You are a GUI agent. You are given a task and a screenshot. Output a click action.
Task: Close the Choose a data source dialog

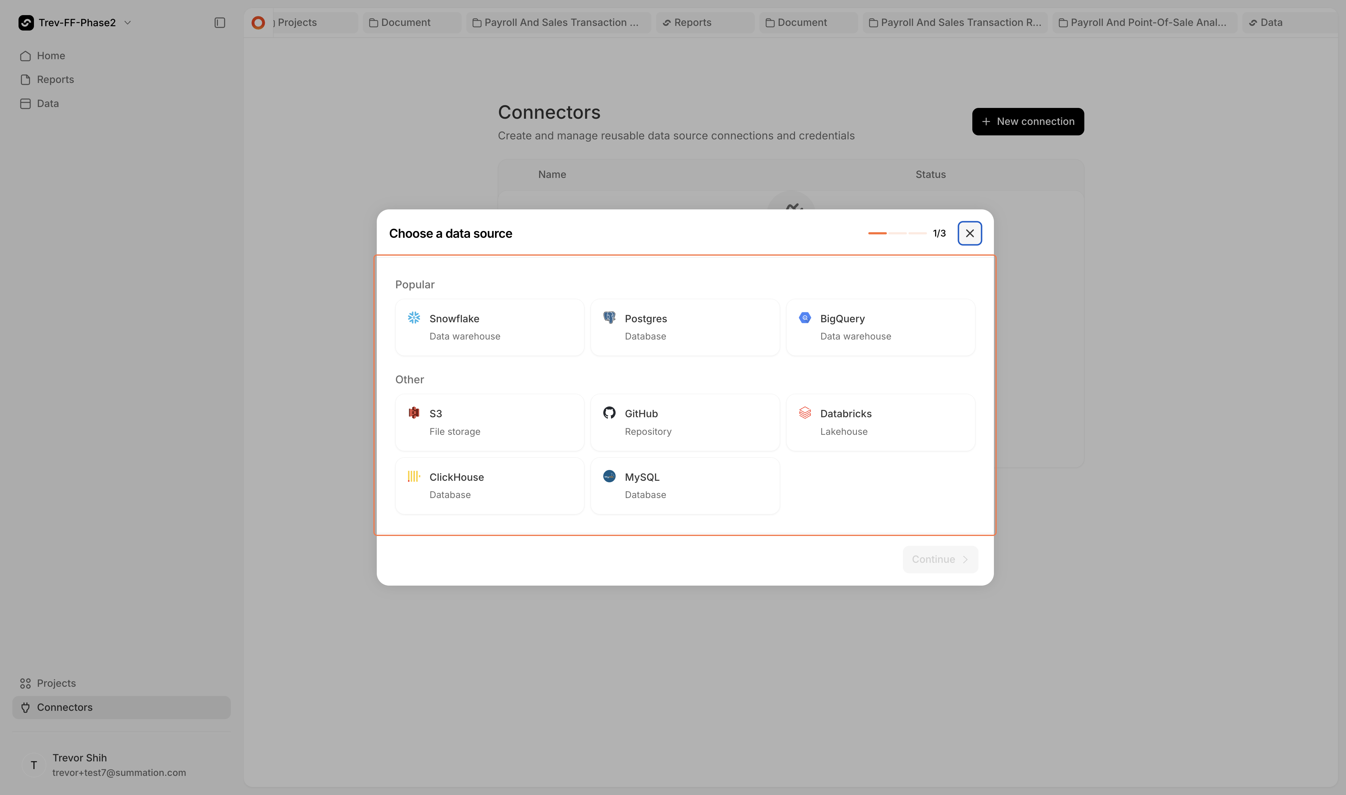tap(970, 233)
